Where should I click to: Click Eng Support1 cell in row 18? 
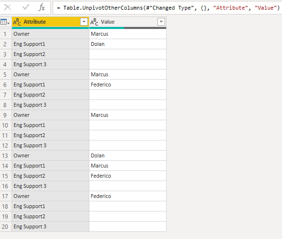pos(50,206)
